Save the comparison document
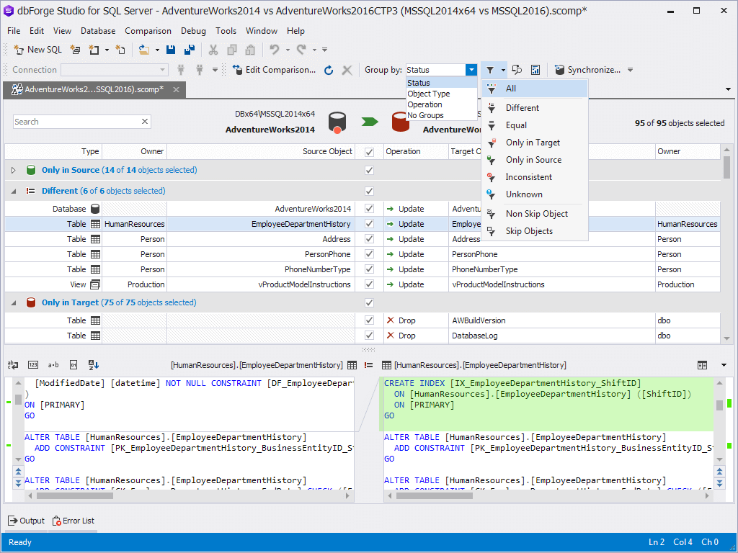Screen dimensions: 738x553 click(171, 49)
